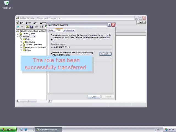Open the Action menu

click(28, 23)
